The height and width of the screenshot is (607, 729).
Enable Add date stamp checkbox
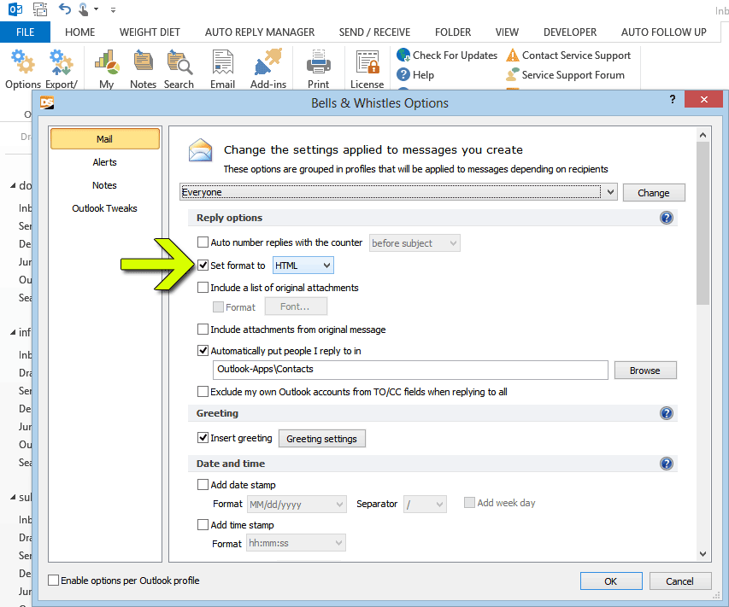[x=203, y=484]
